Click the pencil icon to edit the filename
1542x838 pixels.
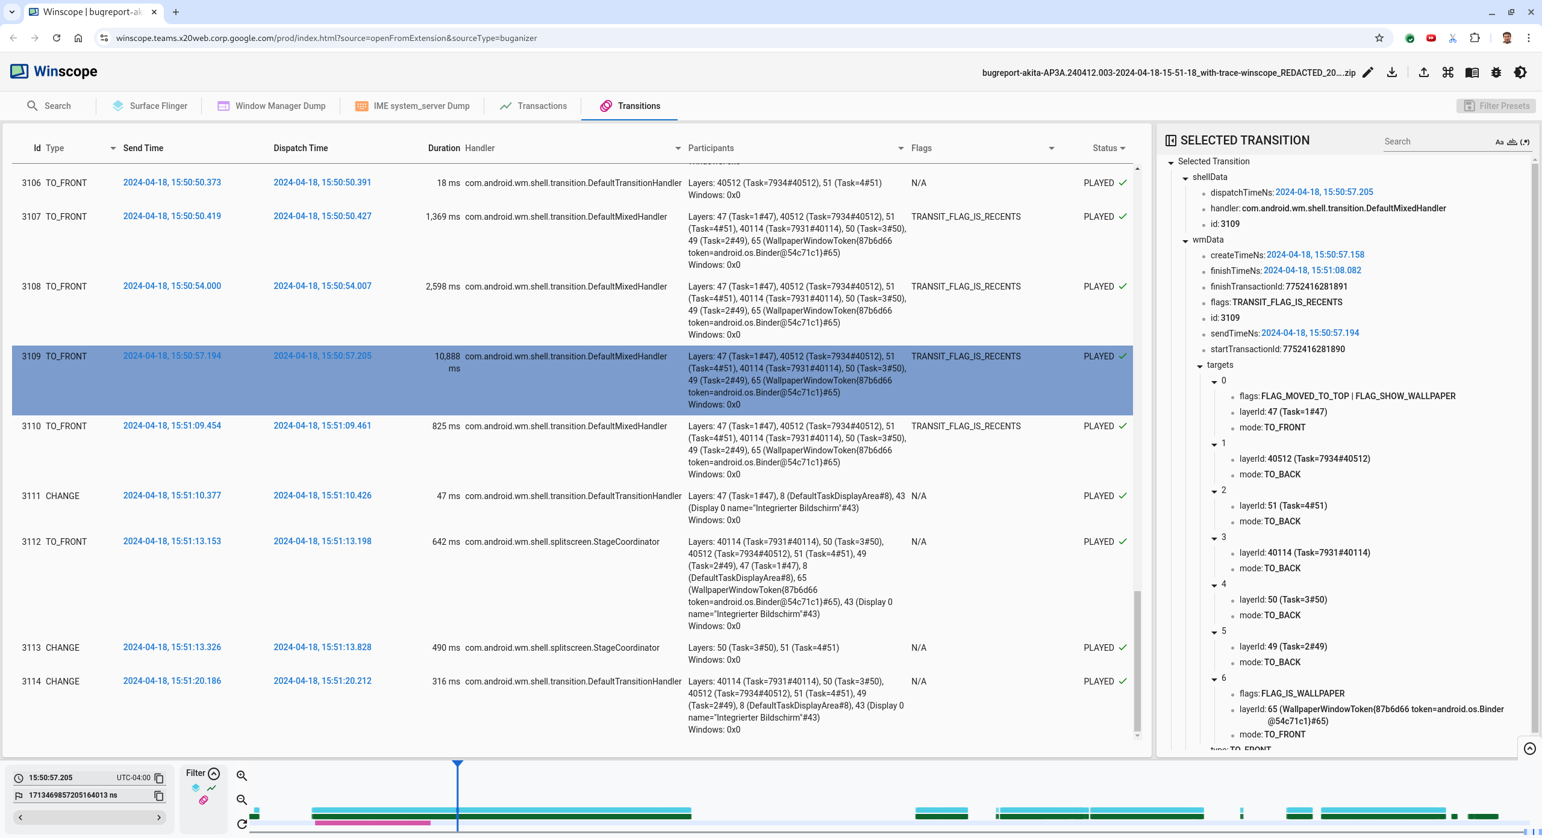pyautogui.click(x=1368, y=72)
